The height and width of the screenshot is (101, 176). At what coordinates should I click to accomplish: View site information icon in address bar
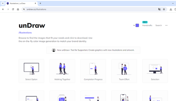pyautogui.click(x=24, y=9)
